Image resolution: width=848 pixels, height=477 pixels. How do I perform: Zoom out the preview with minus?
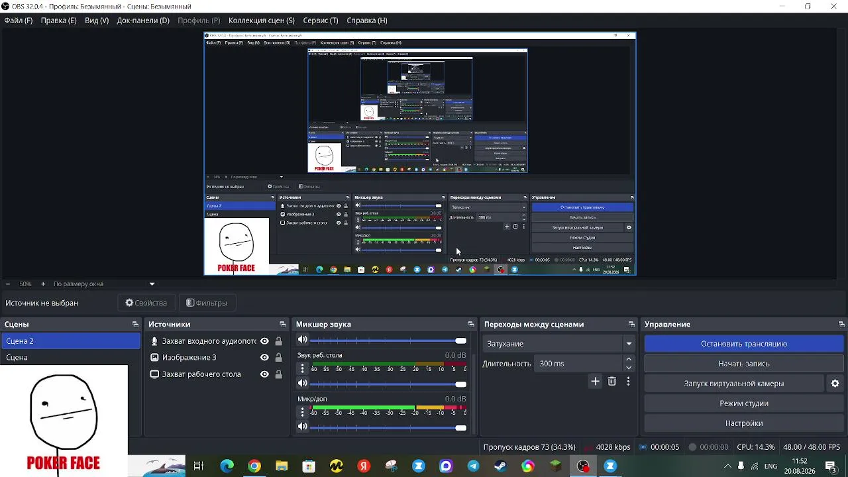coord(8,284)
